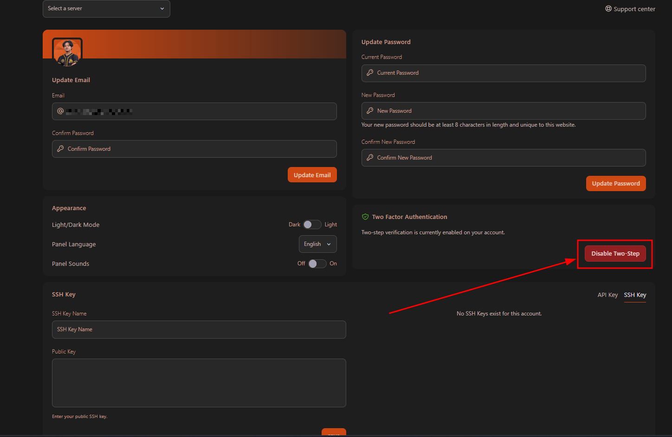Focus the SSH Key Name input field
This screenshot has width=672, height=437.
pos(199,329)
